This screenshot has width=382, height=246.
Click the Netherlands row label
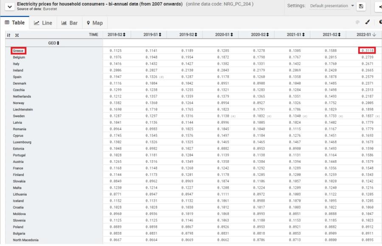(22, 96)
